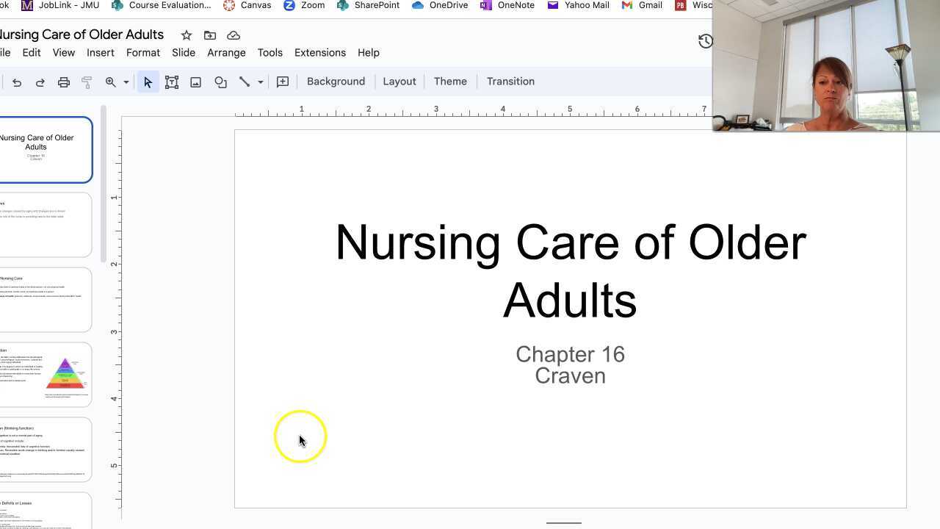Expand the zoom level dropdown arrow
The image size is (940, 529).
tap(126, 82)
